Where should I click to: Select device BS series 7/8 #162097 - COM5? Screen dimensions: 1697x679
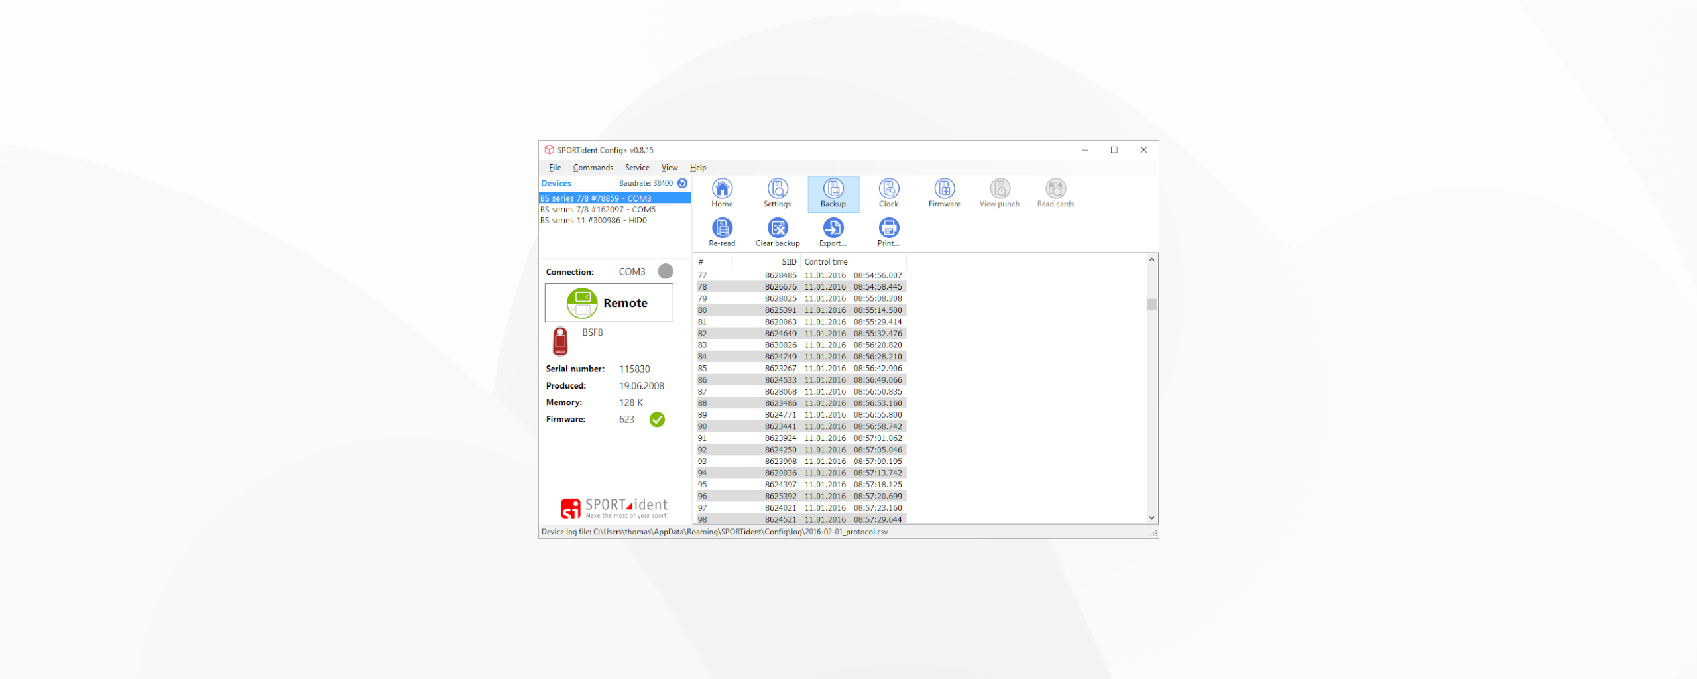[x=614, y=210]
